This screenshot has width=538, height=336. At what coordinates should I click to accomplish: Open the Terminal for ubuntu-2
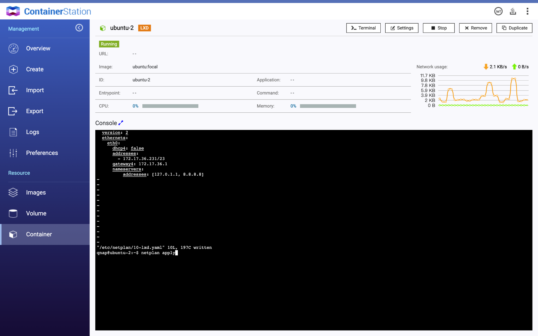tap(363, 28)
